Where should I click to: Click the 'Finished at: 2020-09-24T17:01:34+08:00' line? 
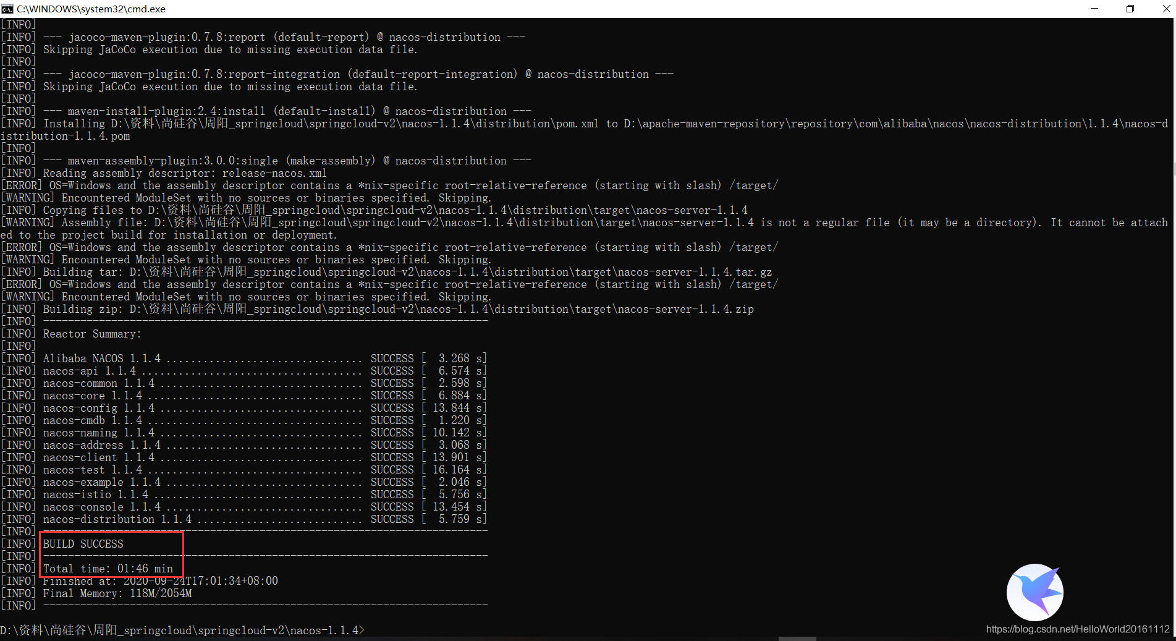click(160, 581)
